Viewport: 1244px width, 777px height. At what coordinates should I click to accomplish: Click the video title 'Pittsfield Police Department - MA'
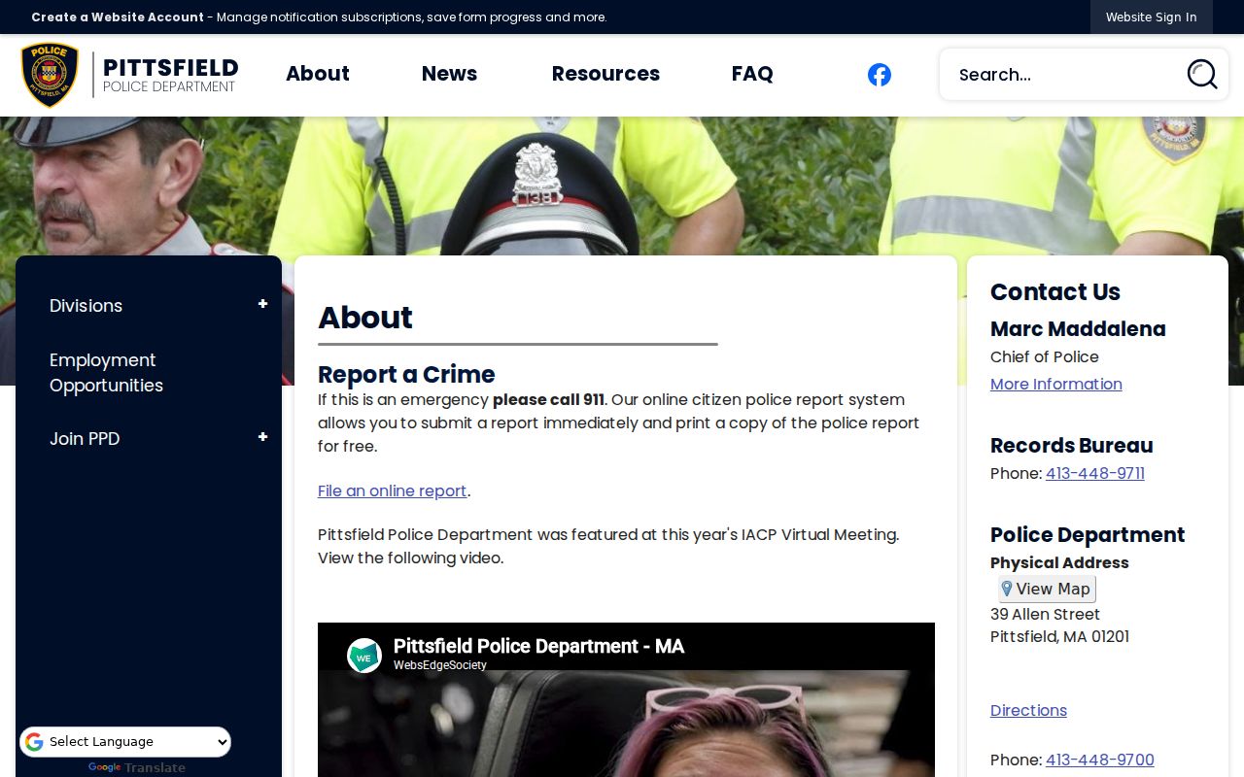(538, 647)
